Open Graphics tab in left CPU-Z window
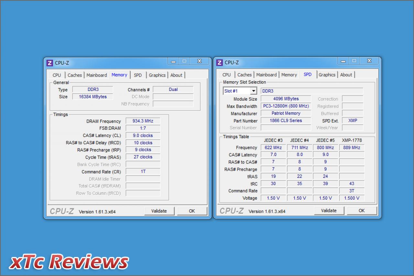This screenshot has height=276, width=414. (x=157, y=75)
